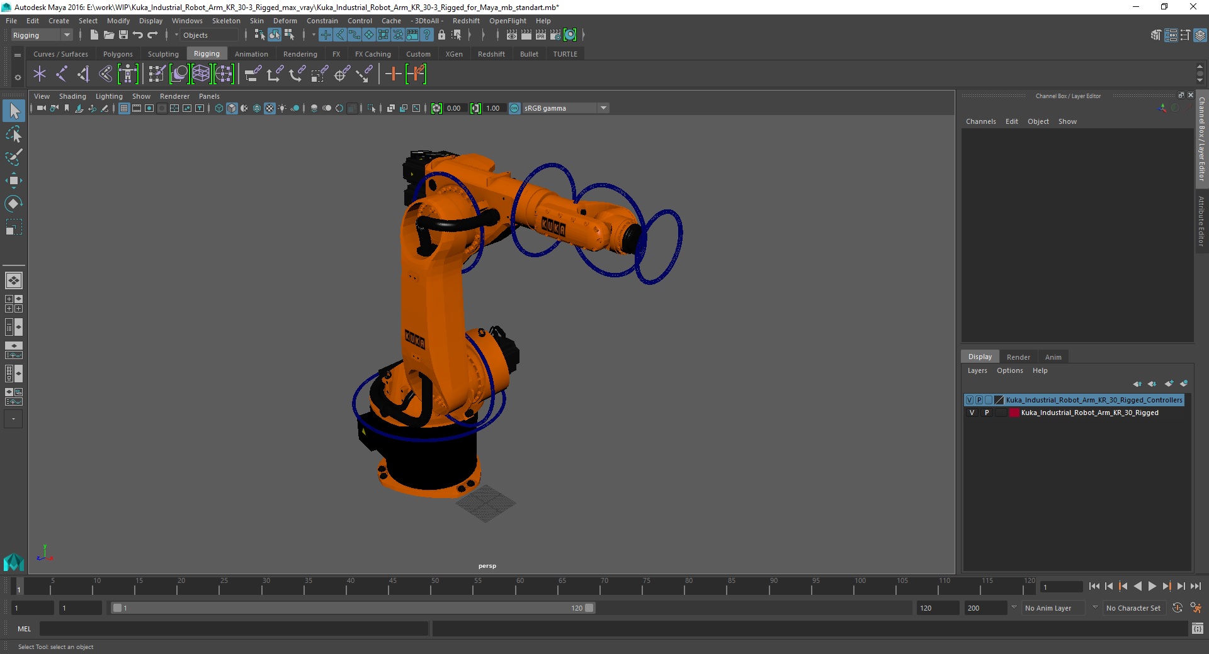This screenshot has width=1209, height=654.
Task: Toggle the Auto Keyframe button
Action: [1178, 608]
